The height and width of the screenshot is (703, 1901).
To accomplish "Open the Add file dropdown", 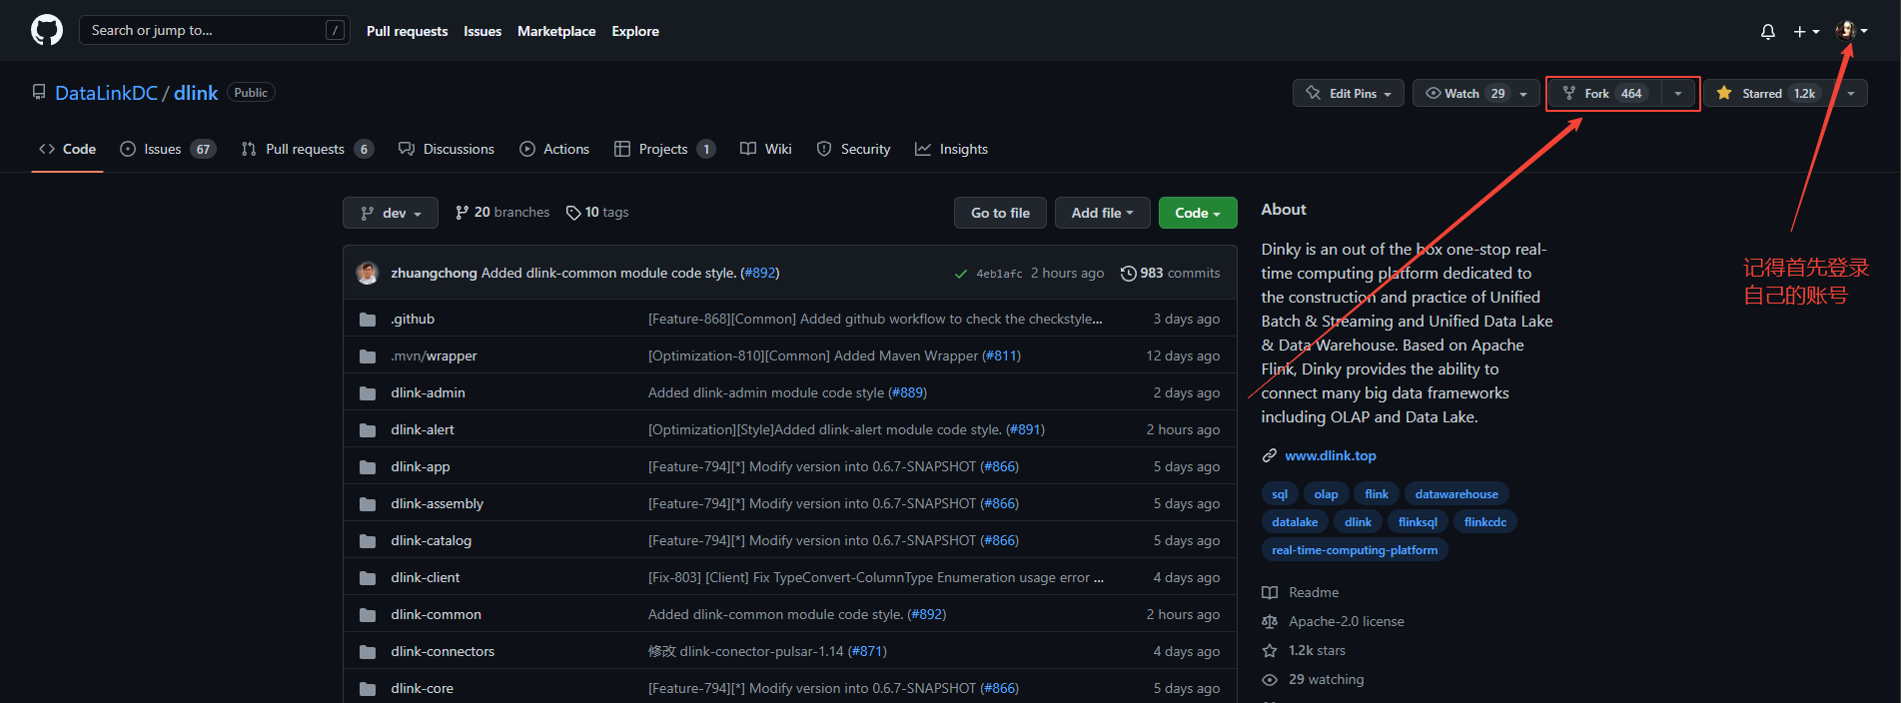I will click(x=1103, y=213).
